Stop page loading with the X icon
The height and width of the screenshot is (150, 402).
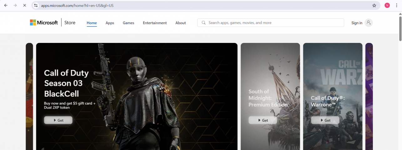pyautogui.click(x=24, y=5)
